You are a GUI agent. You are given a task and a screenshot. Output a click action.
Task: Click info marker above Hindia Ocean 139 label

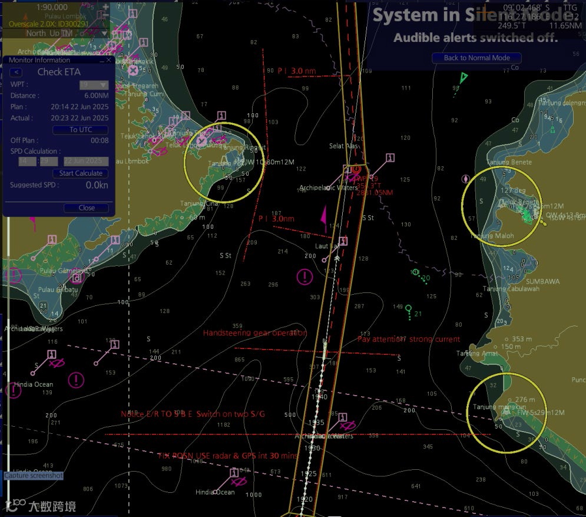coord(52,354)
